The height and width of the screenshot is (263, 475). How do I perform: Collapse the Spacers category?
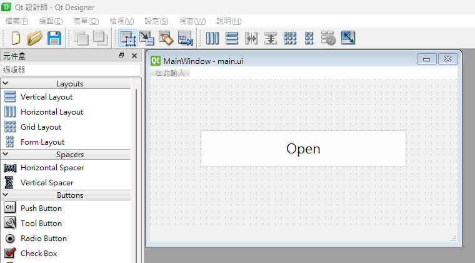point(6,154)
